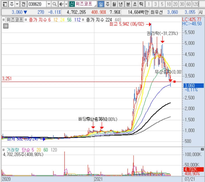This screenshot has width=205, height=182.
Task: Click the volume average 60 period label
Action: pos(46,150)
